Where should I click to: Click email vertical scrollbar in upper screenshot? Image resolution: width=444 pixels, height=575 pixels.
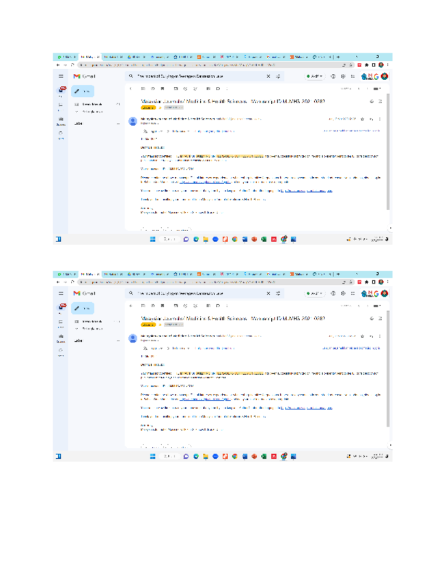pyautogui.click(x=388, y=152)
